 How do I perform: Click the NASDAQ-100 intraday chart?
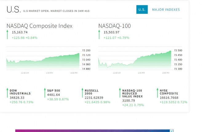(140, 60)
